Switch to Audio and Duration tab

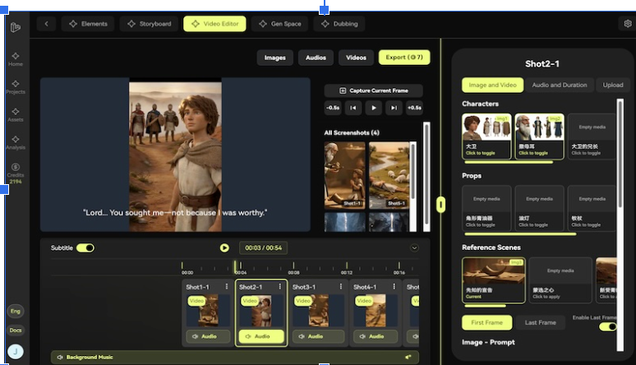click(x=560, y=85)
